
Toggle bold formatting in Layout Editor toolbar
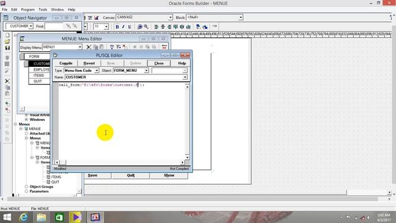[117, 27]
